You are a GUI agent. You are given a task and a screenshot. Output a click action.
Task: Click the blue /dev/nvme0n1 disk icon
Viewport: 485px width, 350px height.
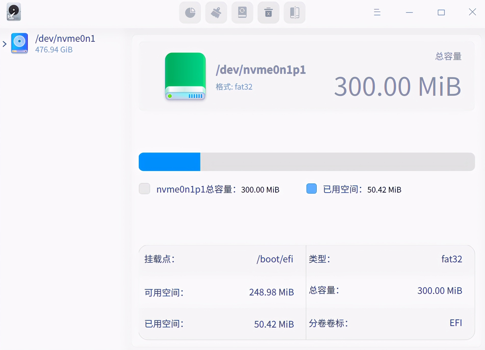click(19, 43)
